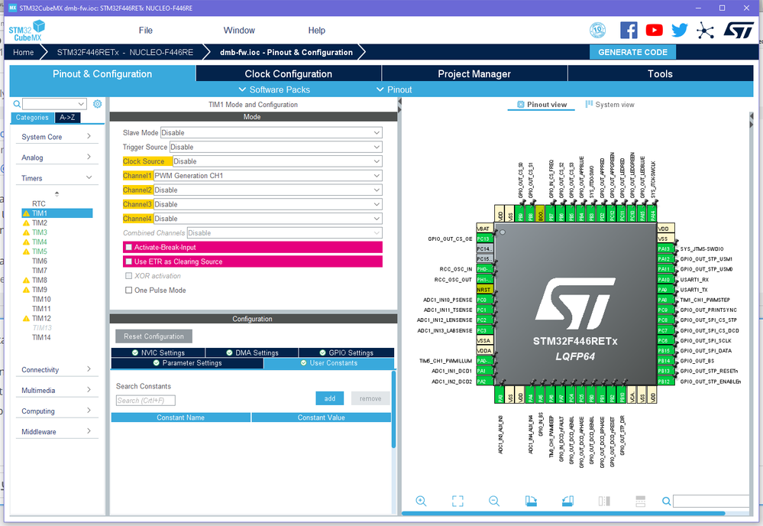Open the Channel3 dropdown
This screenshot has height=526, width=763.
pos(267,204)
